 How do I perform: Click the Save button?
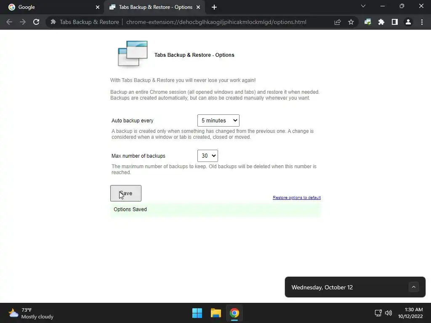click(x=126, y=193)
